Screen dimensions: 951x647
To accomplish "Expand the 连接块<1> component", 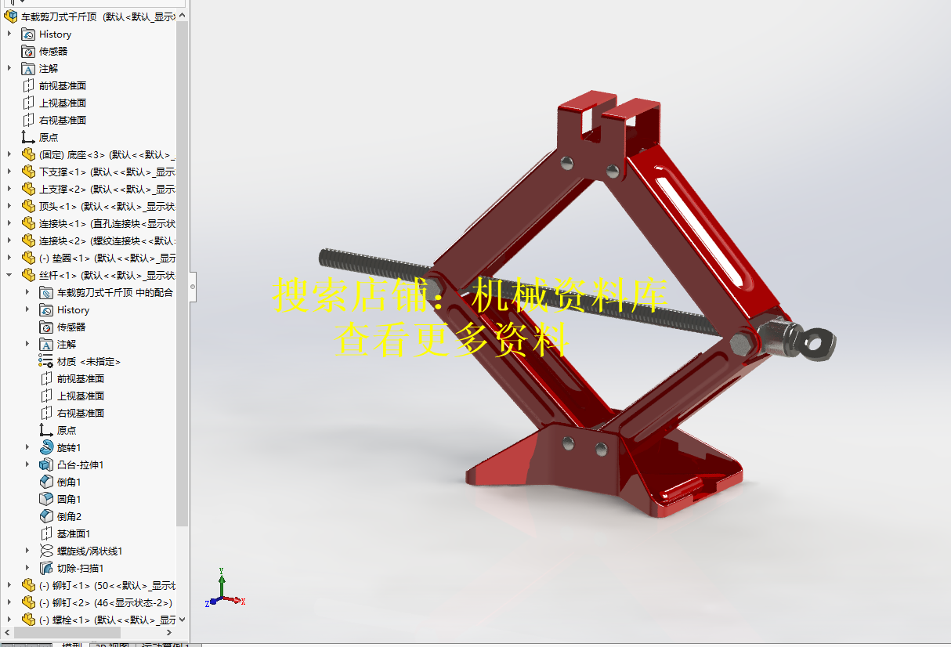I will pos(9,223).
